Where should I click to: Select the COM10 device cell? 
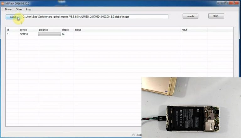24,34
